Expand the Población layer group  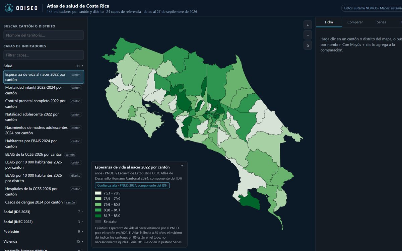[44, 231]
